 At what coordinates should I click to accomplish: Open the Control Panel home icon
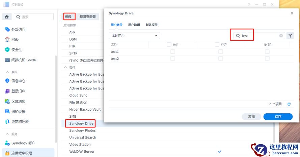7,17
